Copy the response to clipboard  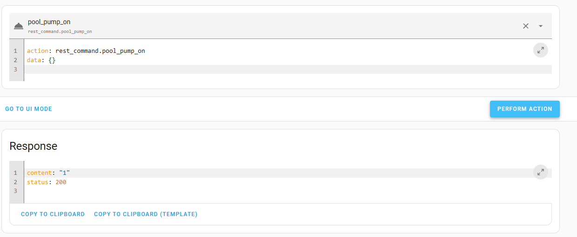click(53, 214)
